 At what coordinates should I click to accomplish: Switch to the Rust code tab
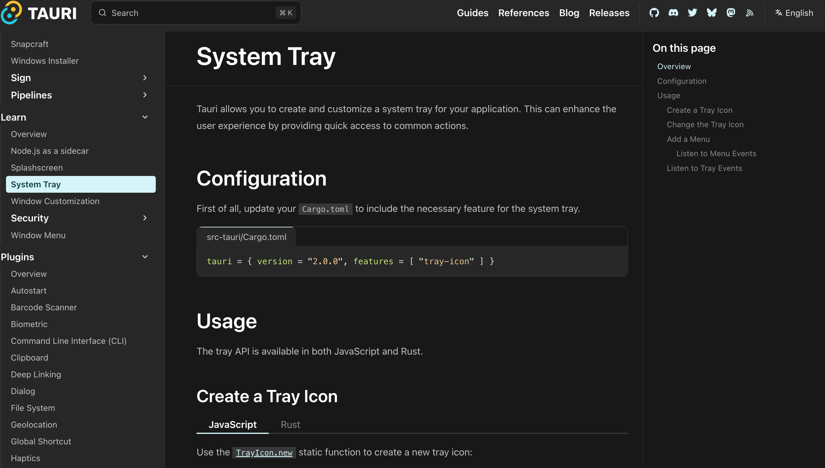(290, 425)
